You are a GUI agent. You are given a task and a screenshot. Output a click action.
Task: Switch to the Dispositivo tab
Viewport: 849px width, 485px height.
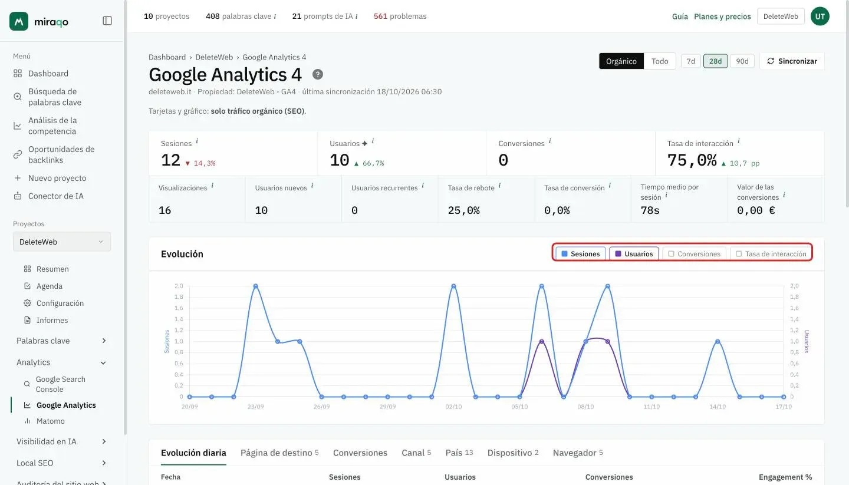513,453
